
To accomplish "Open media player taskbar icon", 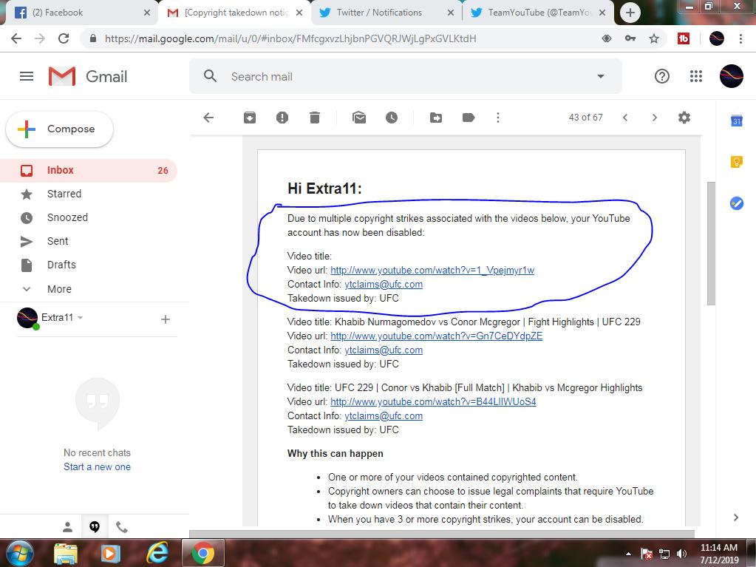I will click(x=110, y=554).
